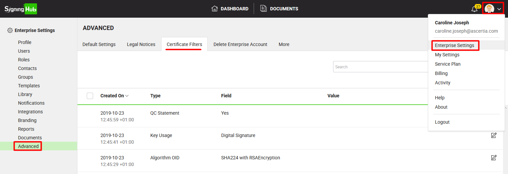The image size is (508, 174).
Task: Click the Dashboard home icon
Action: [x=215, y=9]
